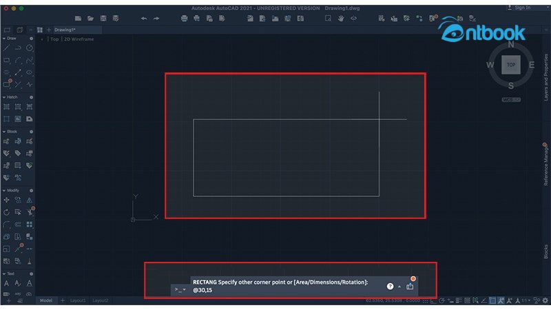Click the Undo arrow in the toolbar
This screenshot has width=551, height=310.
[x=144, y=19]
